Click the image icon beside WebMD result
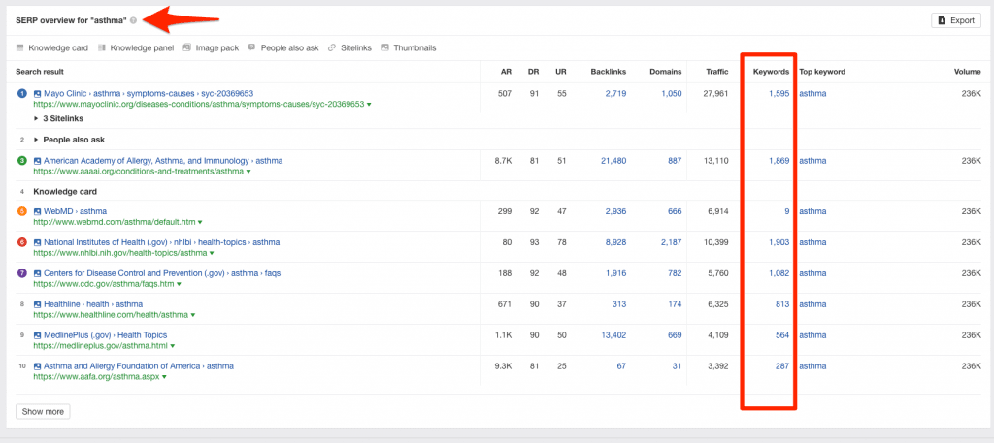This screenshot has width=994, height=443. [38, 211]
